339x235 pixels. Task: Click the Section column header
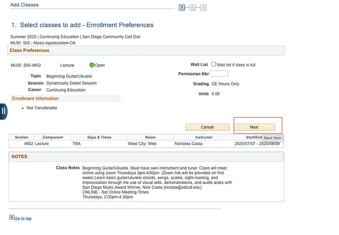22,137
